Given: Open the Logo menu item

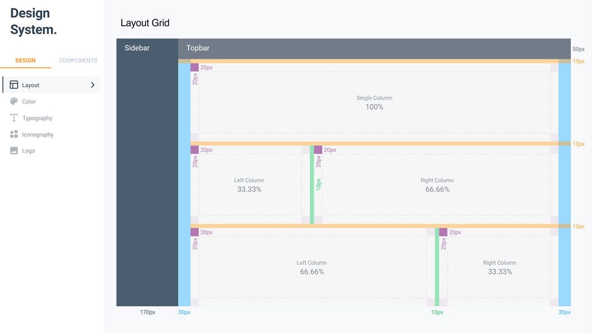Looking at the screenshot, I should [28, 150].
